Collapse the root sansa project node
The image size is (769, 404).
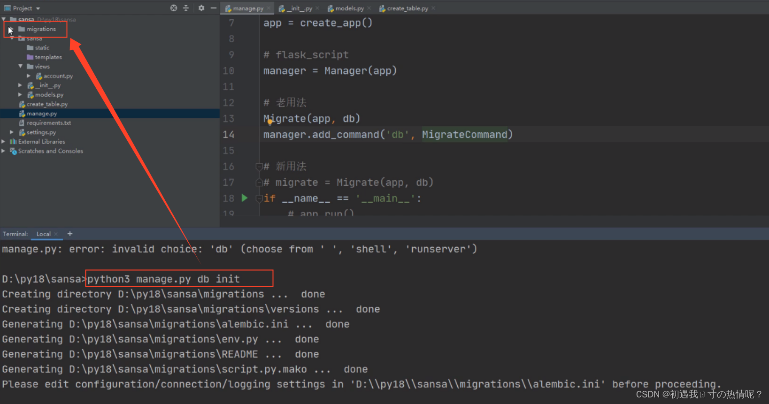pos(4,19)
